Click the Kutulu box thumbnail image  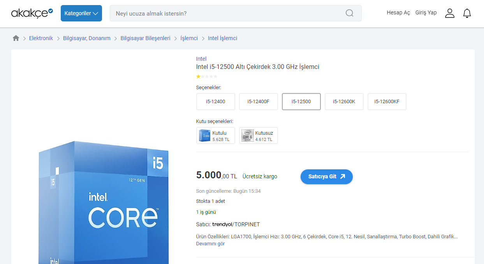(x=204, y=136)
